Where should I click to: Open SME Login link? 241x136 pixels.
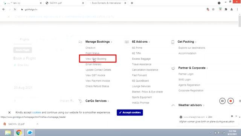pos(185,80)
